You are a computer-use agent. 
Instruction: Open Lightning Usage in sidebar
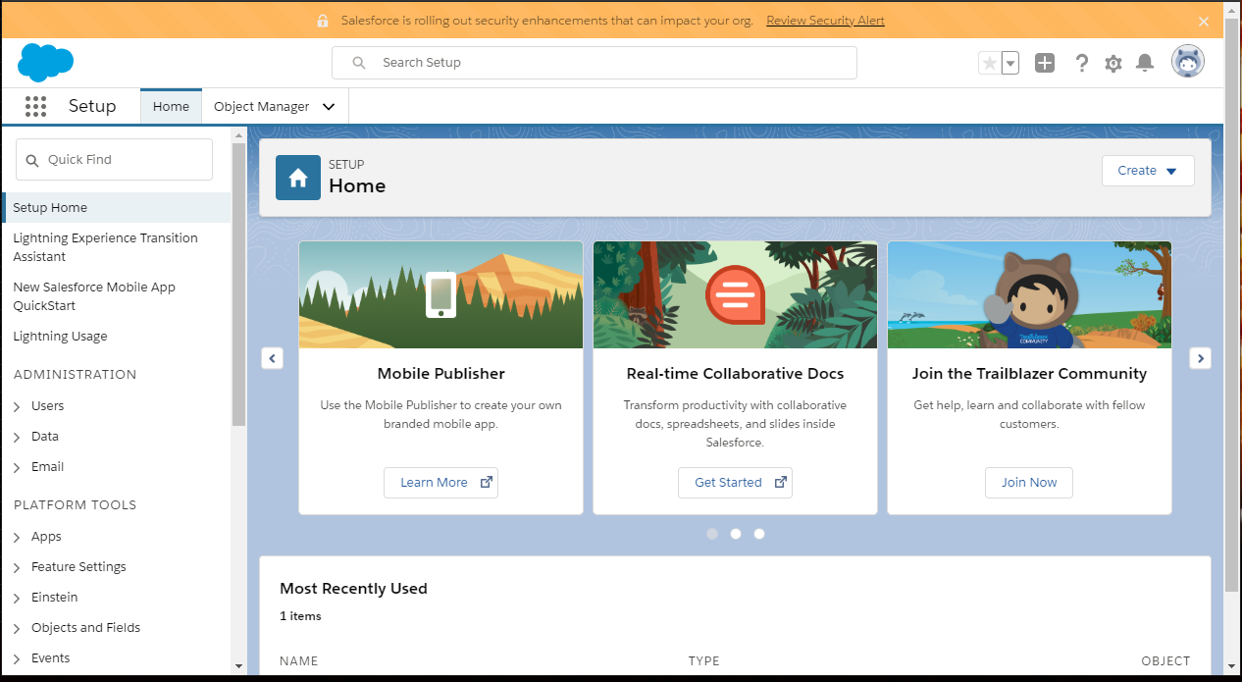(60, 337)
